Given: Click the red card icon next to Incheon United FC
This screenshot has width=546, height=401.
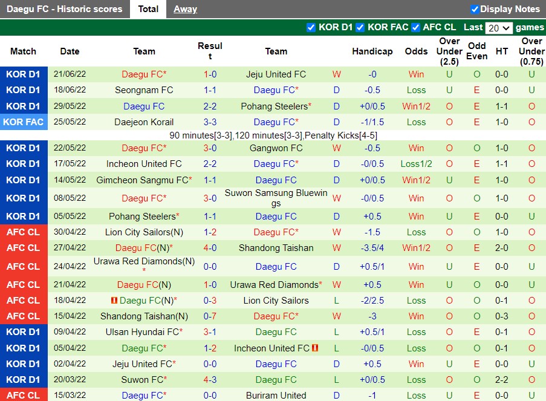Looking at the screenshot, I should [315, 348].
